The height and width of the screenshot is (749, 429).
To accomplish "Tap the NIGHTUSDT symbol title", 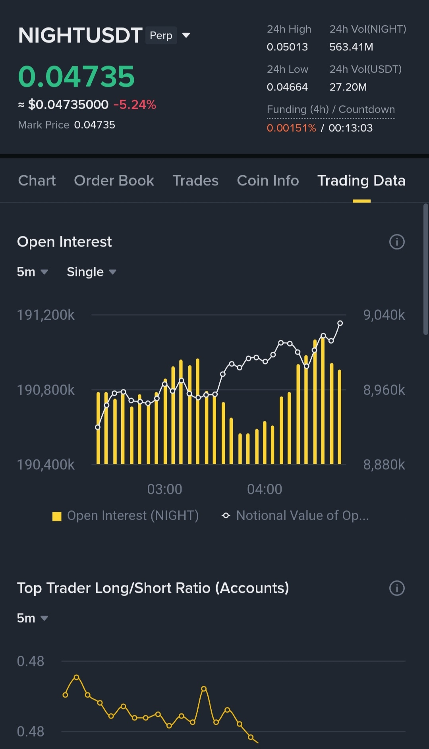I will [x=80, y=35].
